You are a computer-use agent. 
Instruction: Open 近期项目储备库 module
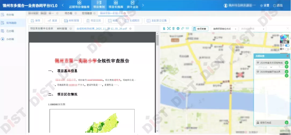[x=79, y=5]
